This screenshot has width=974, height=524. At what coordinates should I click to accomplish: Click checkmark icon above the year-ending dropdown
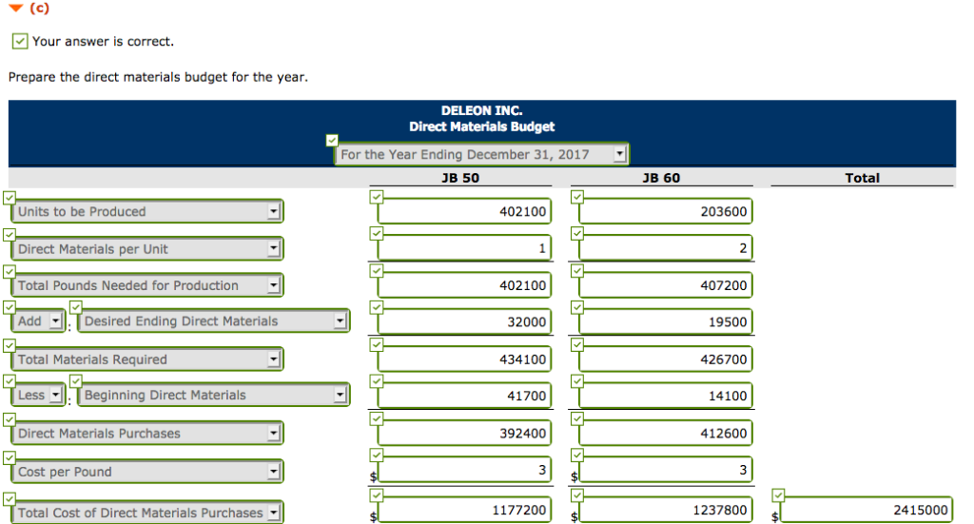click(x=332, y=141)
